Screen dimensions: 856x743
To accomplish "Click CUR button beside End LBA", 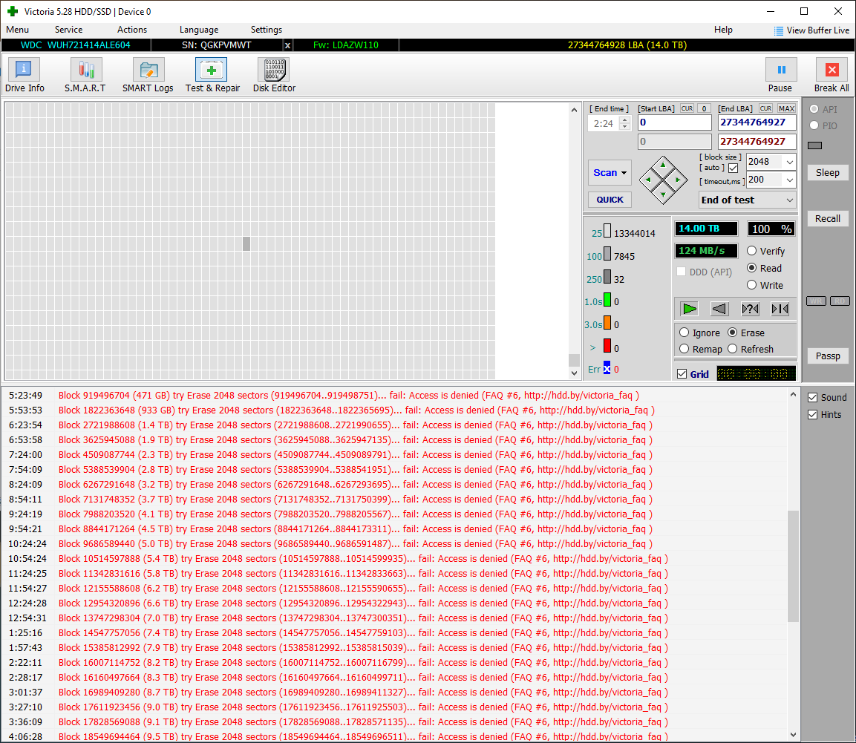I will click(x=765, y=108).
